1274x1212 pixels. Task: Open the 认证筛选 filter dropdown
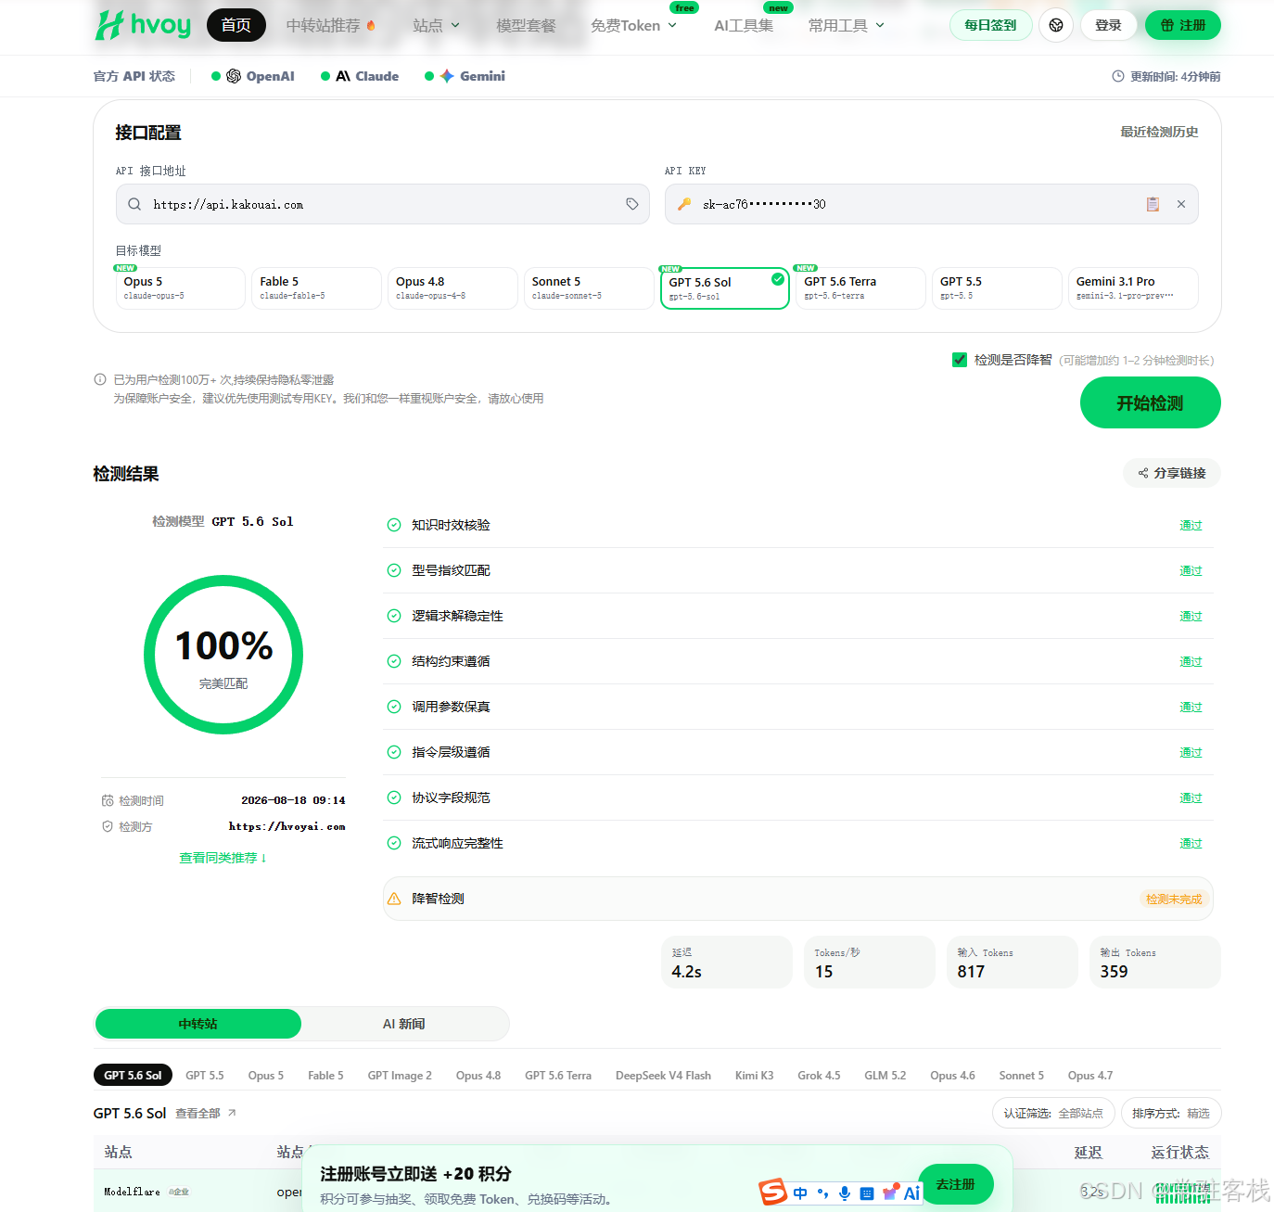(x=1053, y=1113)
